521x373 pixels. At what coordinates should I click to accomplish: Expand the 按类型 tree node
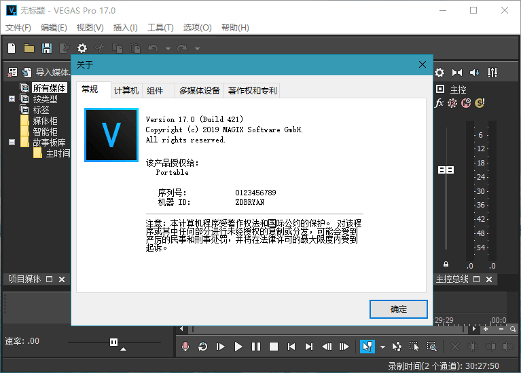[12, 98]
